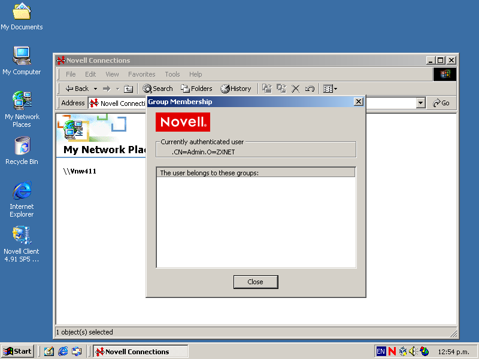Click the Go button beside Address bar
The height and width of the screenshot is (359, 479).
441,103
